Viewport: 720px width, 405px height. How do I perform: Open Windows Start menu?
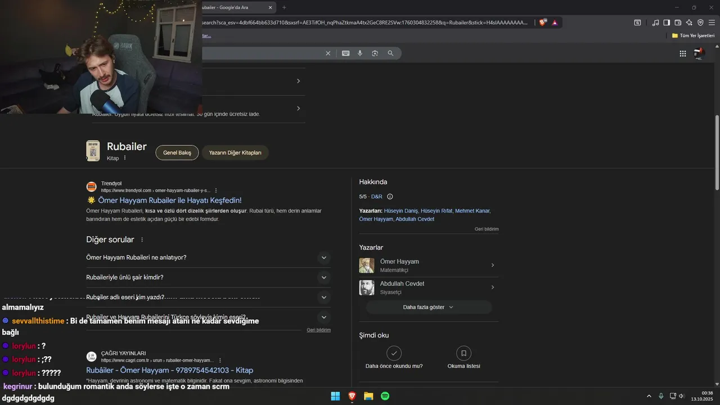[x=335, y=396]
